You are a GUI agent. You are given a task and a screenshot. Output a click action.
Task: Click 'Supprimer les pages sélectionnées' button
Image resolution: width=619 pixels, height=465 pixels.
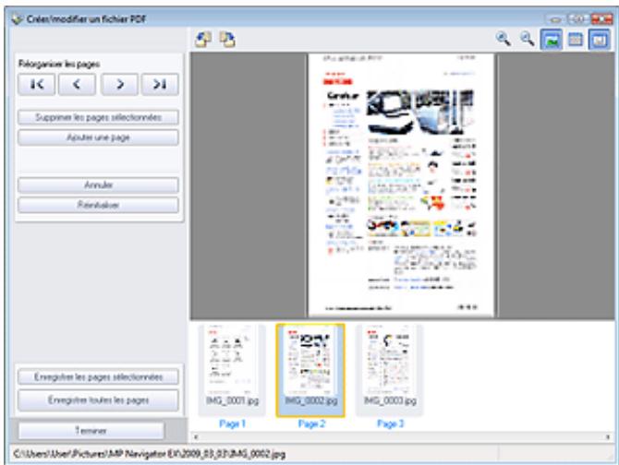pos(98,117)
